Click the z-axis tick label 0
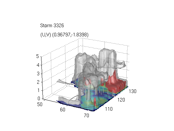 pyautogui.click(x=39, y=99)
